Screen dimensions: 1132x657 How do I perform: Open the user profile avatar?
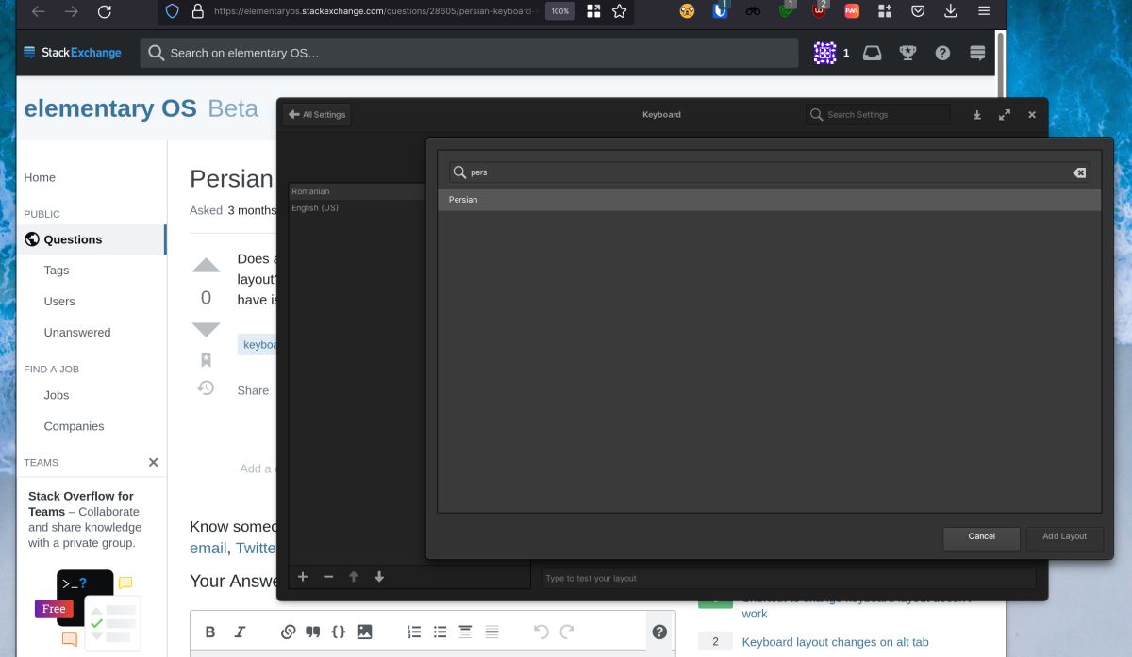(825, 53)
